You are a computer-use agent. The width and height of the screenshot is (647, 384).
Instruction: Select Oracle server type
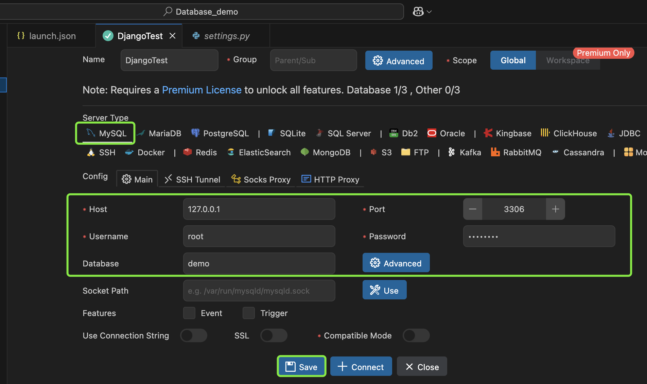pyautogui.click(x=446, y=133)
